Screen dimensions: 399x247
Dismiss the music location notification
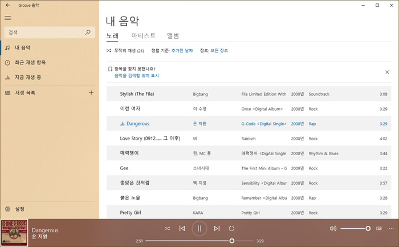387,72
